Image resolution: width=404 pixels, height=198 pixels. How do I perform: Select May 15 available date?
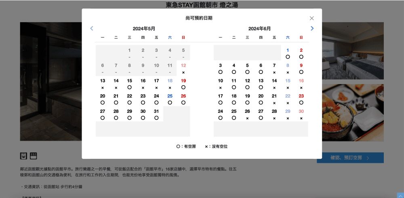130,84
